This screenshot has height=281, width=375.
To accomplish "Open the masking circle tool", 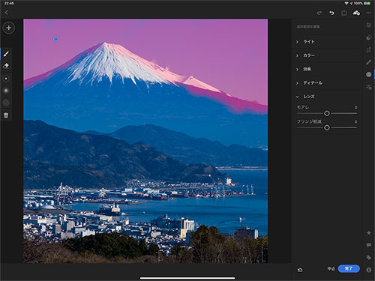I will 369,74.
